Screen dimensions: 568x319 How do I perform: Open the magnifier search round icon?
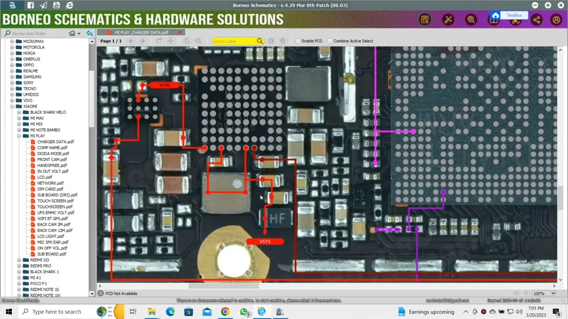click(x=471, y=19)
